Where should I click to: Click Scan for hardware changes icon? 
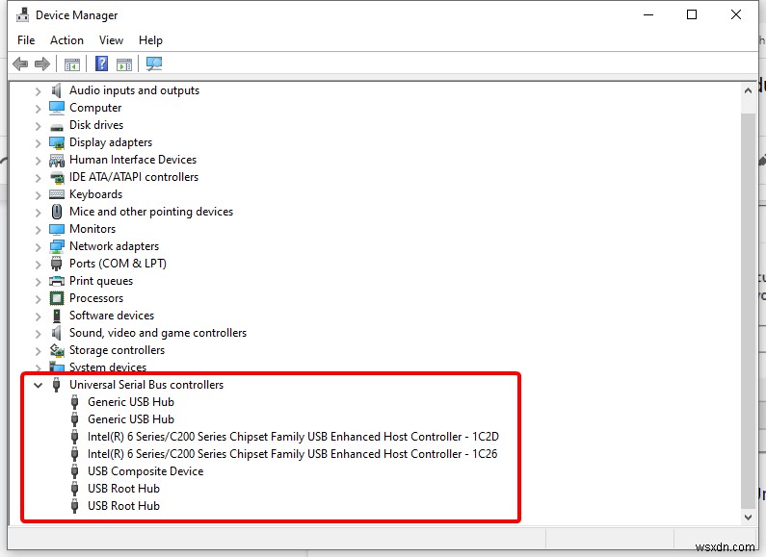click(x=154, y=63)
